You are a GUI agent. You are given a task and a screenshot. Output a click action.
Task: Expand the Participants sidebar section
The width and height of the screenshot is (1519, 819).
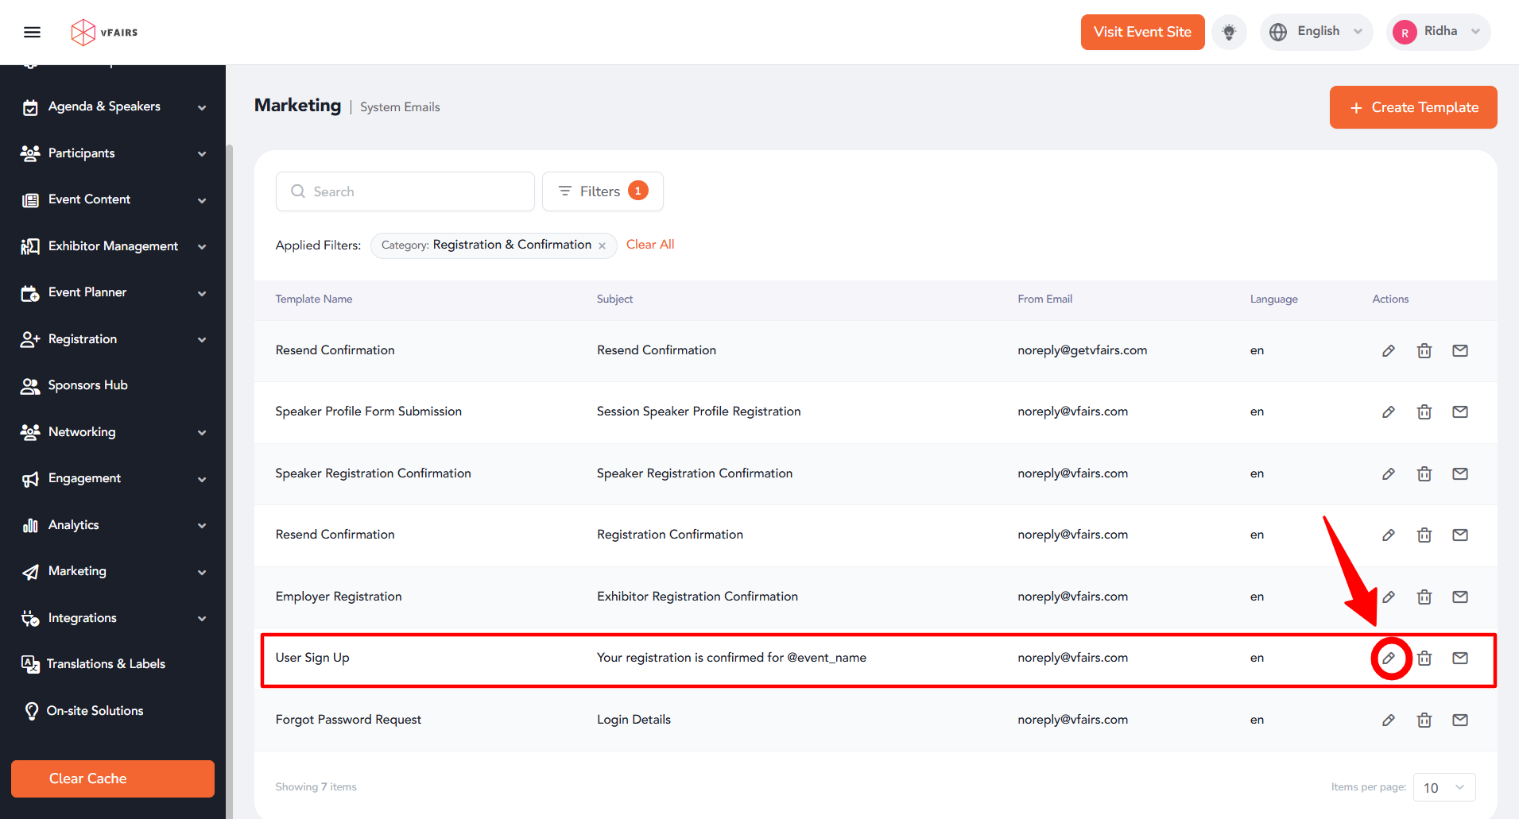click(x=113, y=153)
